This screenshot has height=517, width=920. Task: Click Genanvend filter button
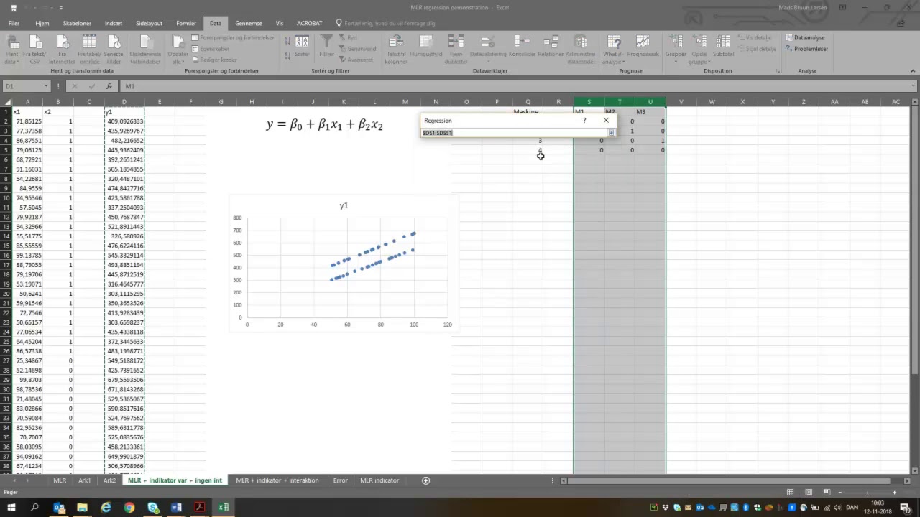click(357, 49)
